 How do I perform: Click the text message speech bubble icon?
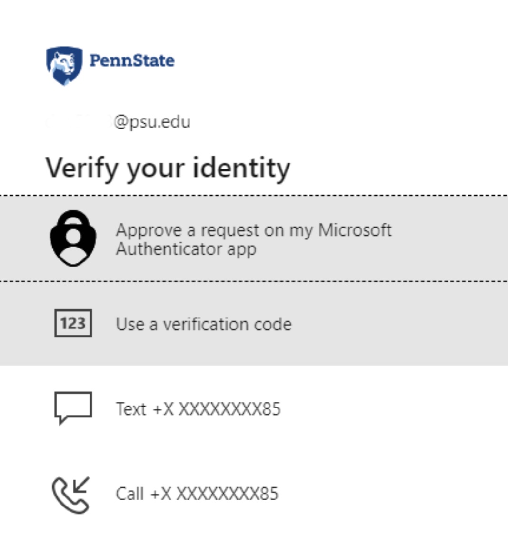pyautogui.click(x=73, y=407)
